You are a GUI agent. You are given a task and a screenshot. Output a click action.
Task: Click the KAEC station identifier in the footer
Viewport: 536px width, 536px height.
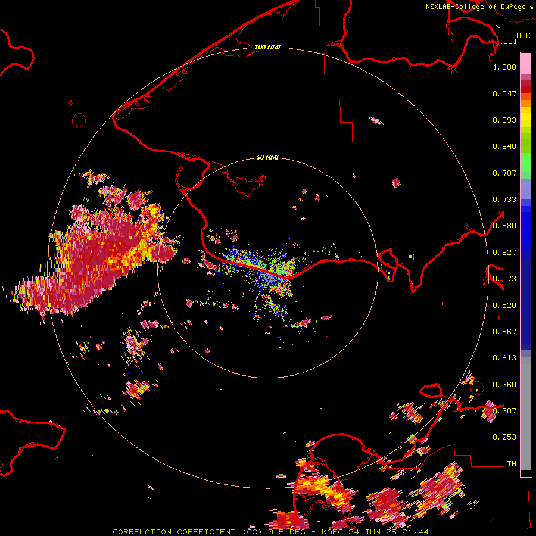coord(332,532)
